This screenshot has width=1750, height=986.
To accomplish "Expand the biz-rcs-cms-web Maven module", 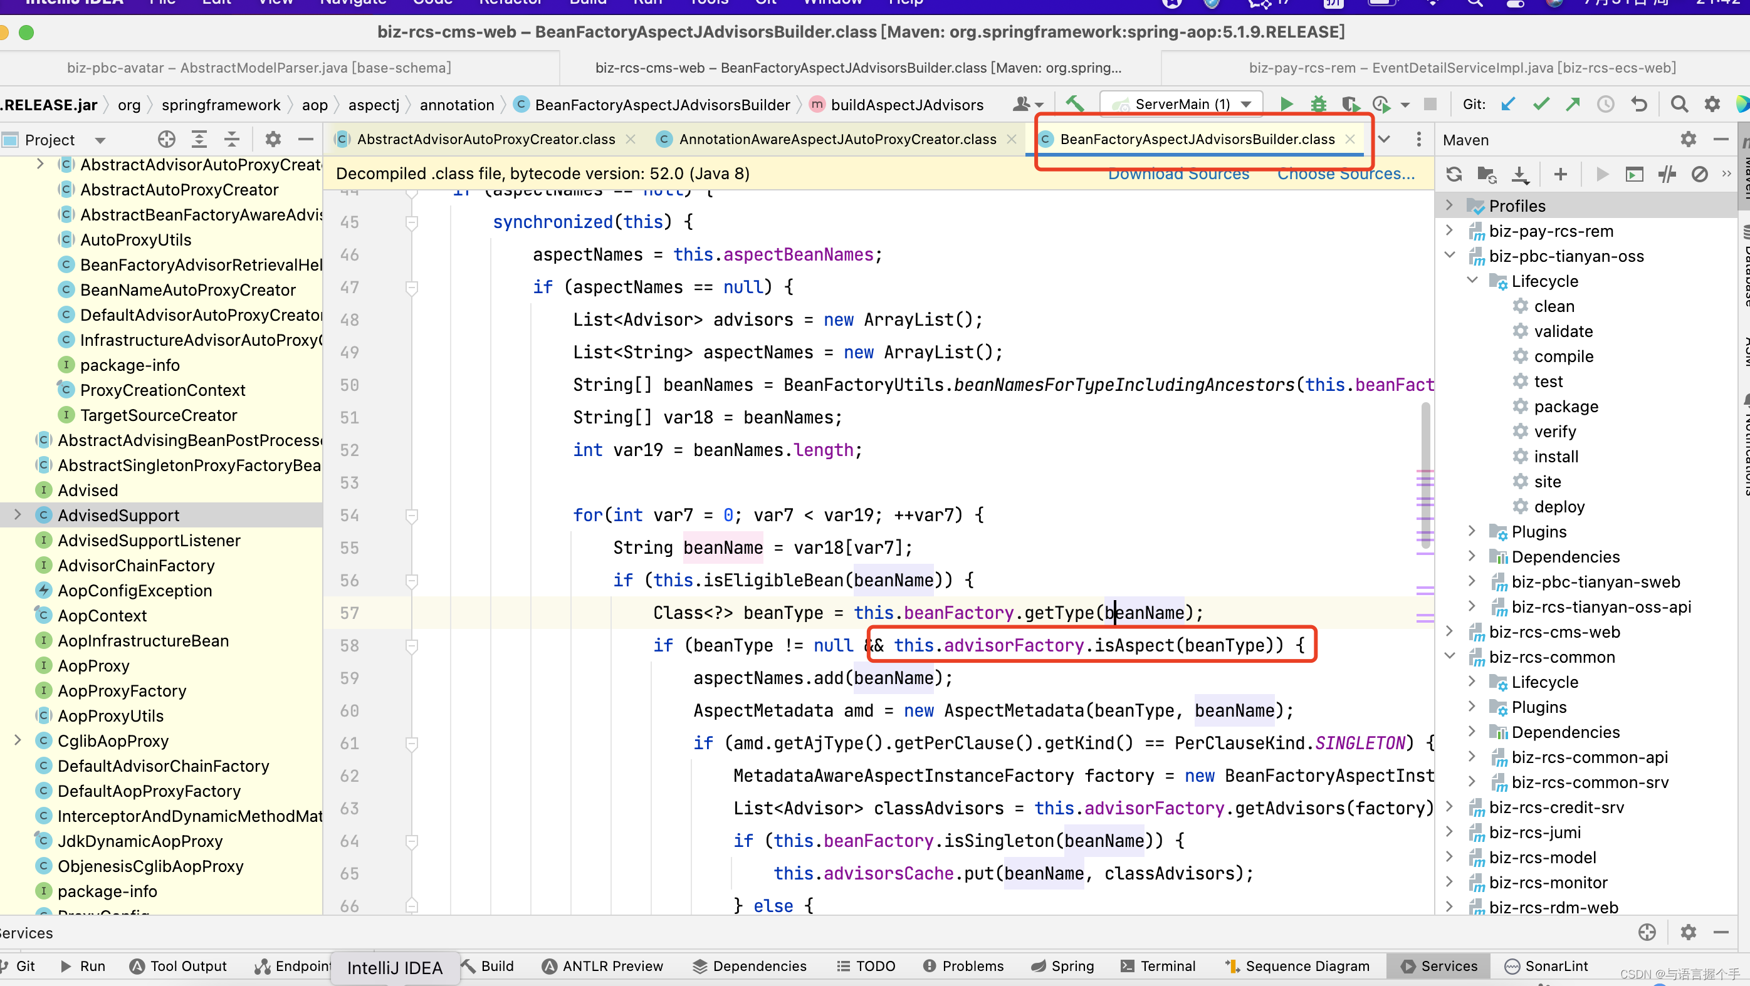I will [x=1449, y=631].
